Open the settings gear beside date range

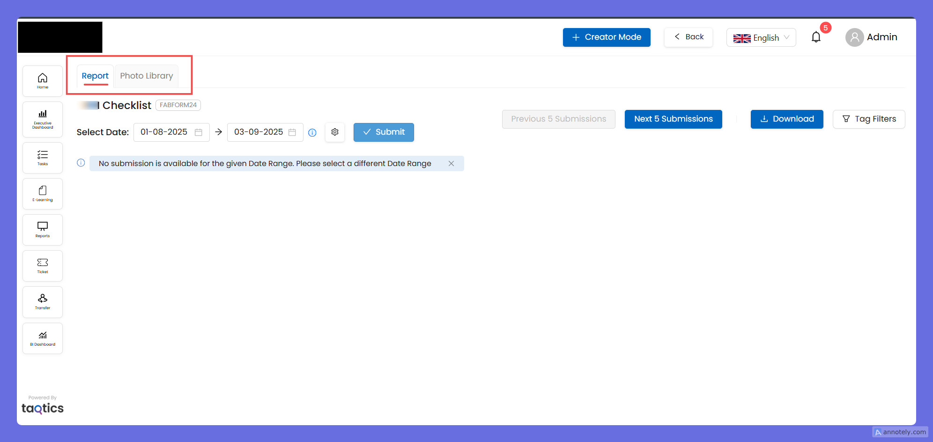coord(335,132)
